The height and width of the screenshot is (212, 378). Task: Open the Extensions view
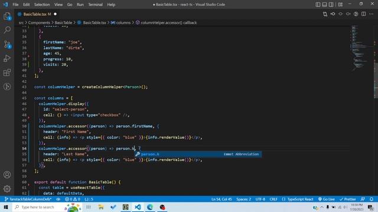(x=7, y=72)
